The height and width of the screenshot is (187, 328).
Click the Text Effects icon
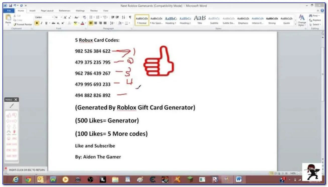pos(70,23)
